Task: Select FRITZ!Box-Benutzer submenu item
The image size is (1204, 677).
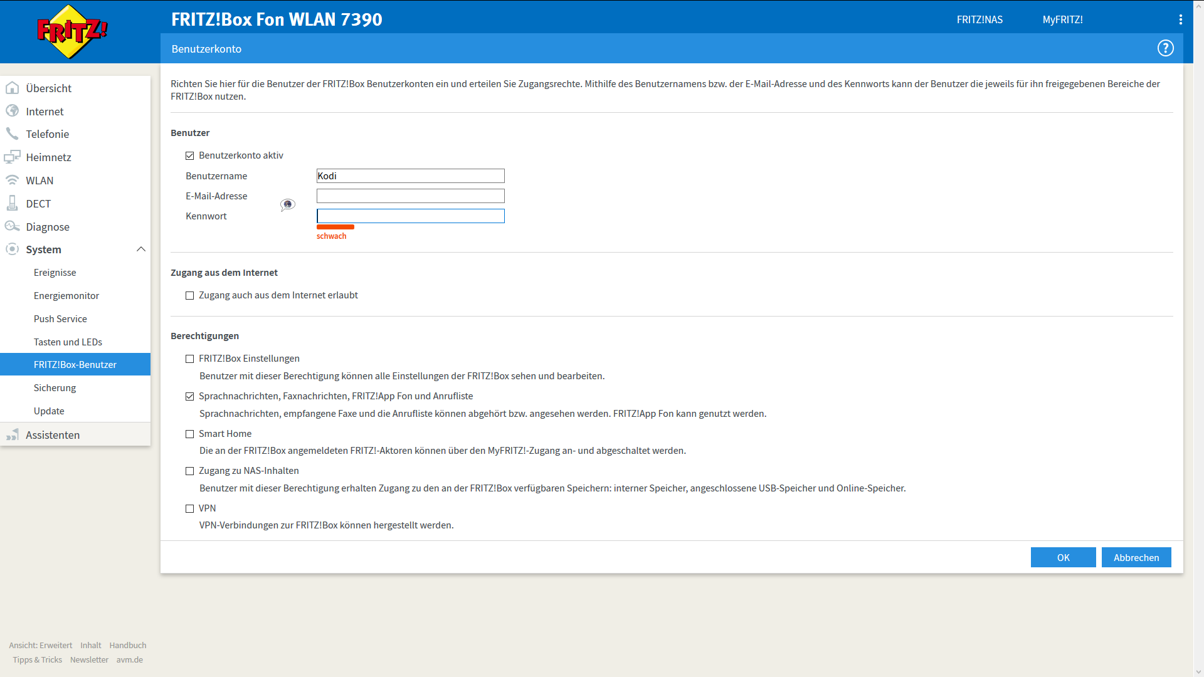Action: point(75,365)
